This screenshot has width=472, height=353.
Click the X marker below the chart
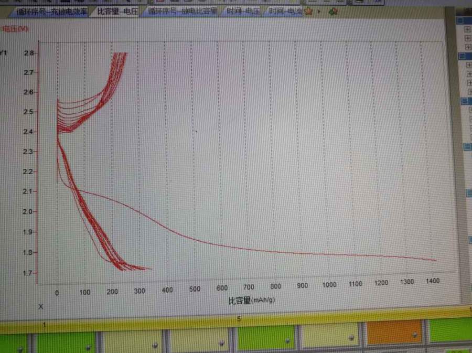(41, 306)
